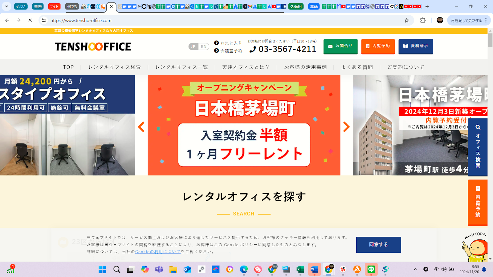Open LINE from the taskbar

(371, 270)
